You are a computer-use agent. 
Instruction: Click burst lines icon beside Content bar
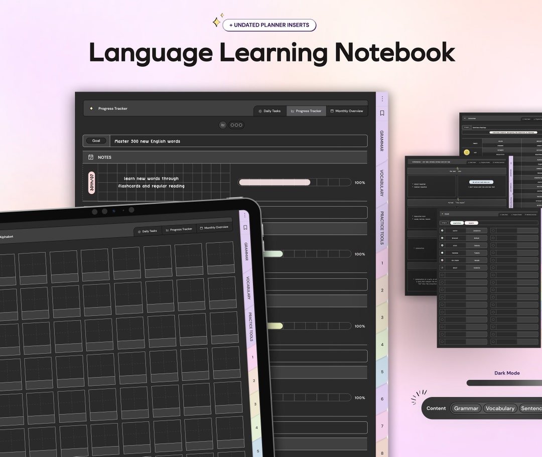[x=419, y=397]
